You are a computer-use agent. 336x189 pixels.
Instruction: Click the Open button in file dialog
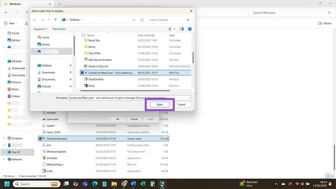click(x=162, y=104)
